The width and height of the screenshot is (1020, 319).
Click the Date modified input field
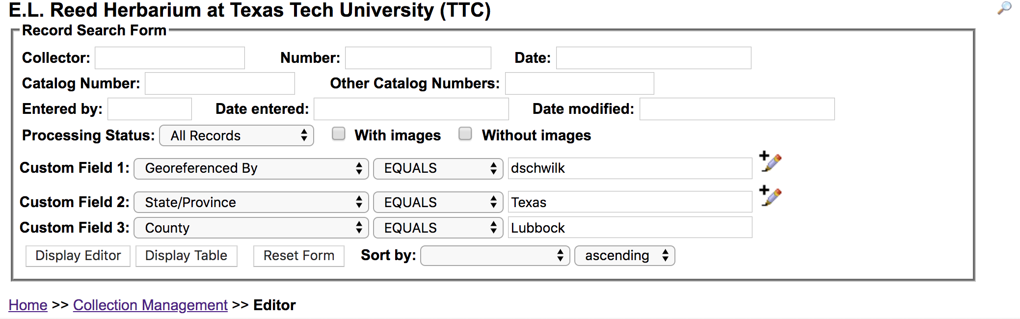737,109
